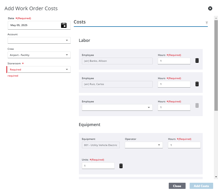Click the Date field showing May 05, 2025

pyautogui.click(x=39, y=25)
